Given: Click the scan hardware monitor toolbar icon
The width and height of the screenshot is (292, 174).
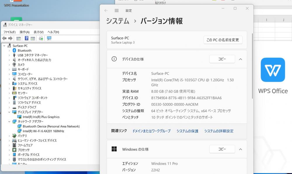Looking at the screenshot, I should pyautogui.click(x=49, y=38).
